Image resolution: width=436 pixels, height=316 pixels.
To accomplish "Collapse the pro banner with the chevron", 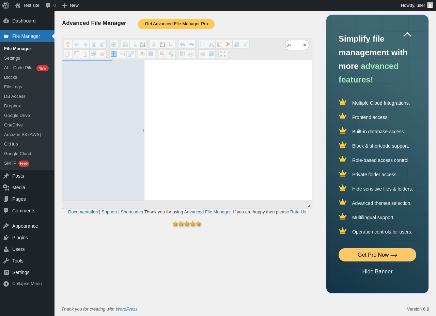I will pos(407,34).
